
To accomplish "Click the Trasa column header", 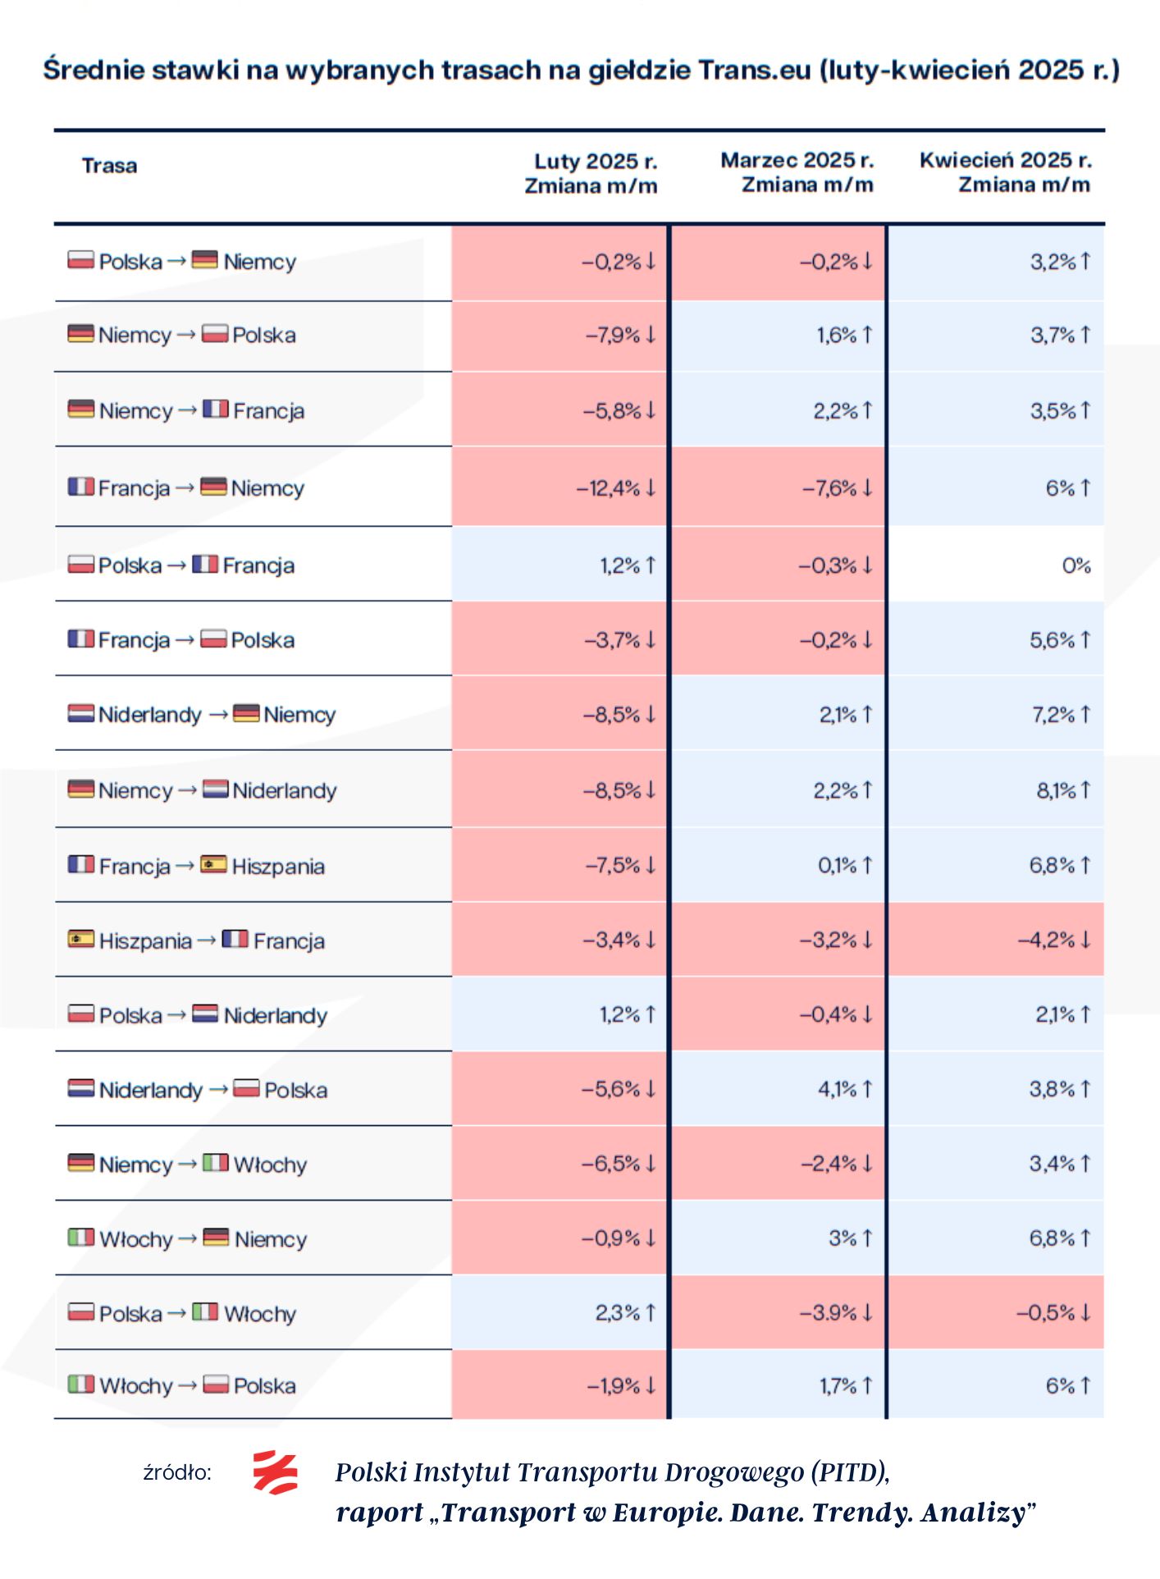I will click(109, 166).
